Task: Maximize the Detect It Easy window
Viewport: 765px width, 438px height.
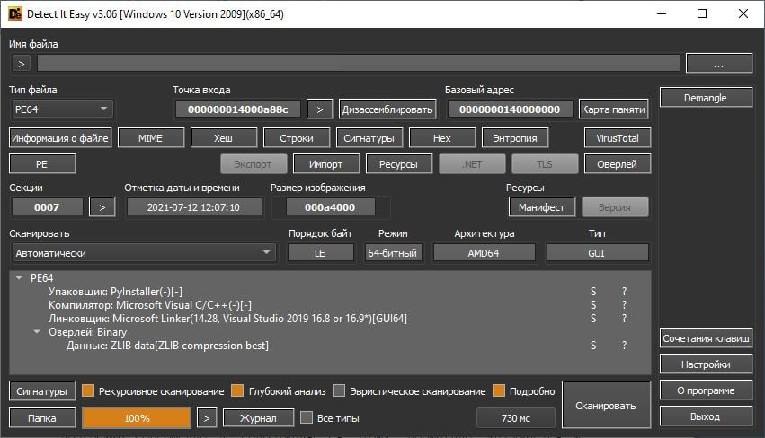Action: click(x=702, y=13)
